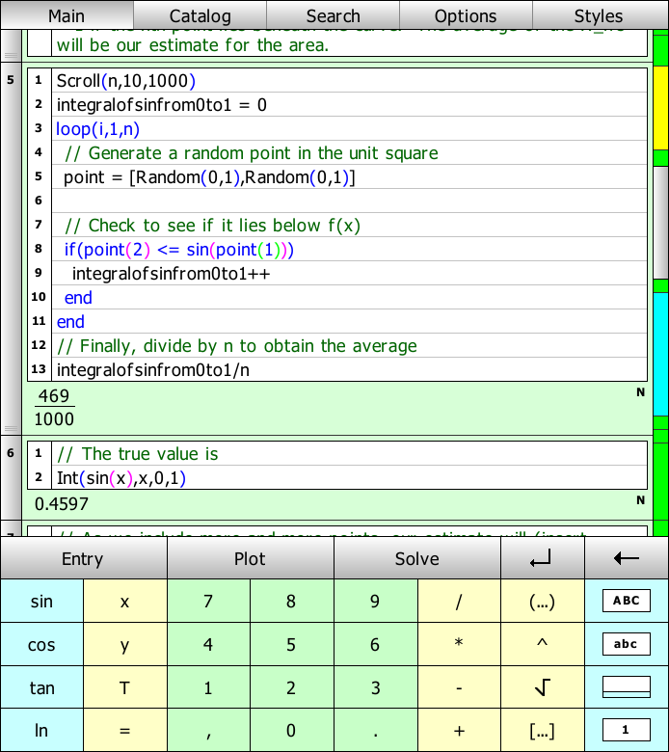The image size is (669, 752).
Task: Toggle the N marker beside 0.4597 result
Action: 640,500
